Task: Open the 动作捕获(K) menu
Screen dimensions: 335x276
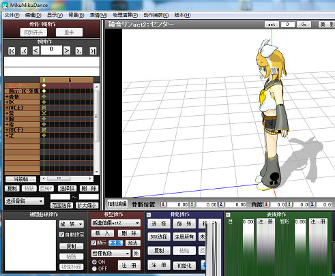Action: pyautogui.click(x=156, y=15)
